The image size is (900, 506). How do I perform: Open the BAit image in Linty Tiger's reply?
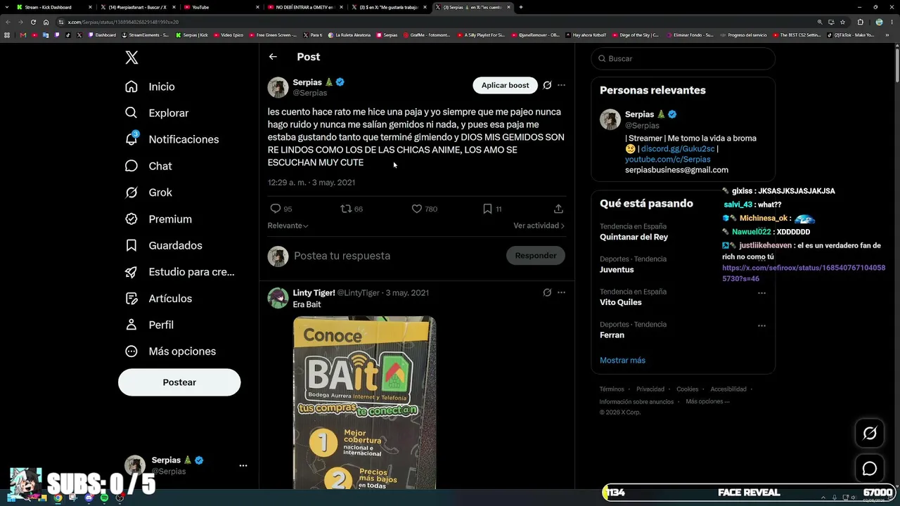(364, 403)
